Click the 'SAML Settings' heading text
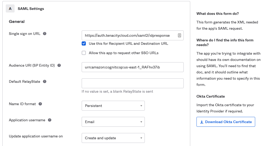The image size is (263, 146). [x=31, y=9]
